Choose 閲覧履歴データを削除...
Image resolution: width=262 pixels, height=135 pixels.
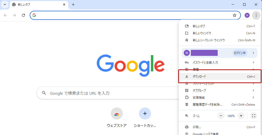(x=220, y=105)
